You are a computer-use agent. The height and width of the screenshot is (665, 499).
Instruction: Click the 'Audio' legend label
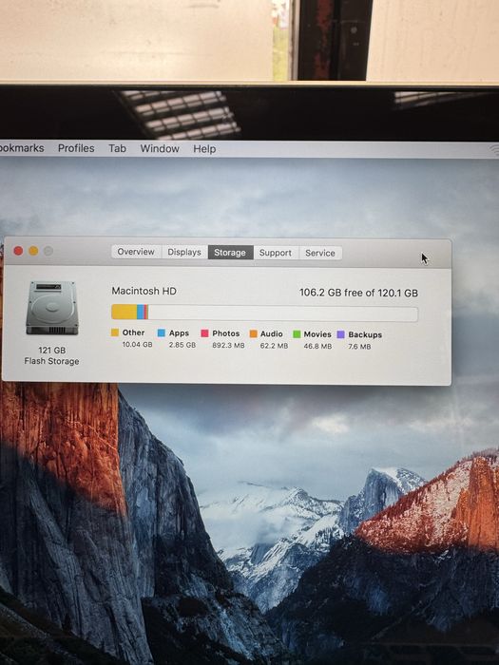click(x=272, y=333)
